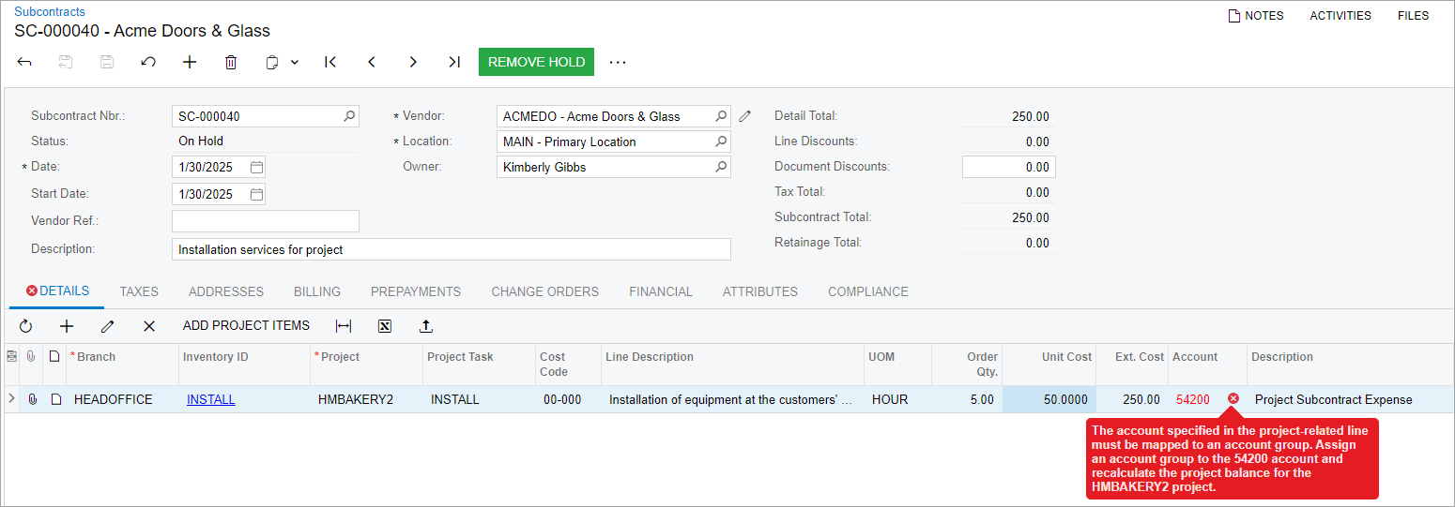Screen dimensions: 1455x507
Task: Click the Vendor Ref. input field
Action: [x=265, y=221]
